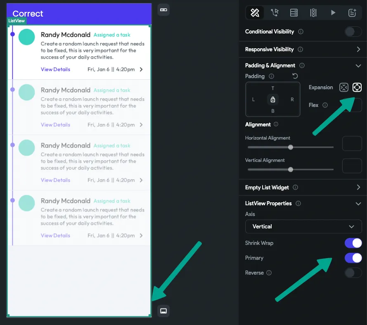
Task: Open the Axis dropdown showing Vertical
Action: pos(303,226)
